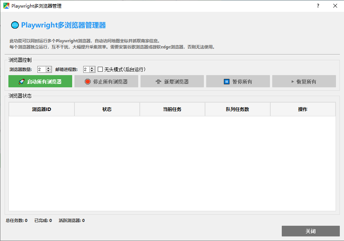Click the app map icon in the title bar
The image size is (344, 241).
click(6, 6)
